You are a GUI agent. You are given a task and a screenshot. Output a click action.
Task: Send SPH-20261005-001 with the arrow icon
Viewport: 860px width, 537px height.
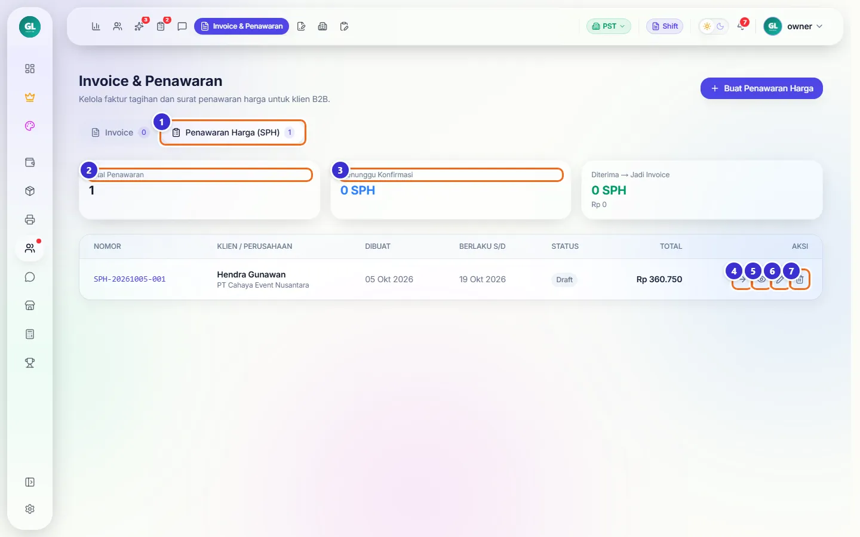(742, 279)
